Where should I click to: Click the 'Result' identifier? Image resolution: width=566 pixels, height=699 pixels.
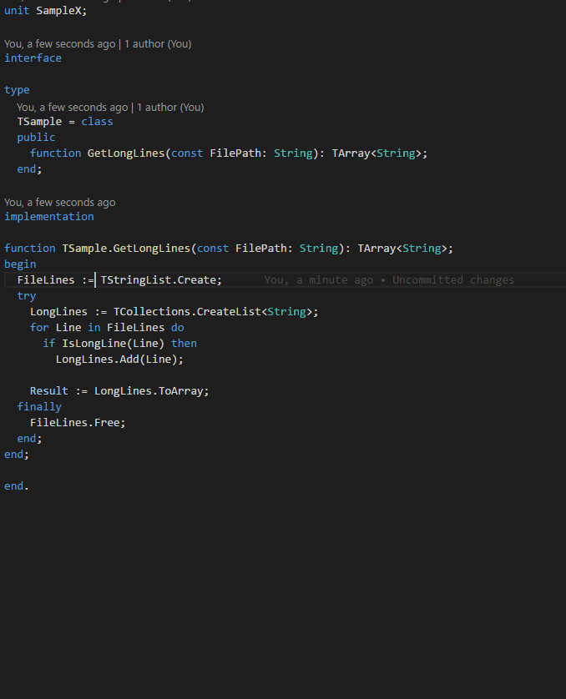(49, 390)
